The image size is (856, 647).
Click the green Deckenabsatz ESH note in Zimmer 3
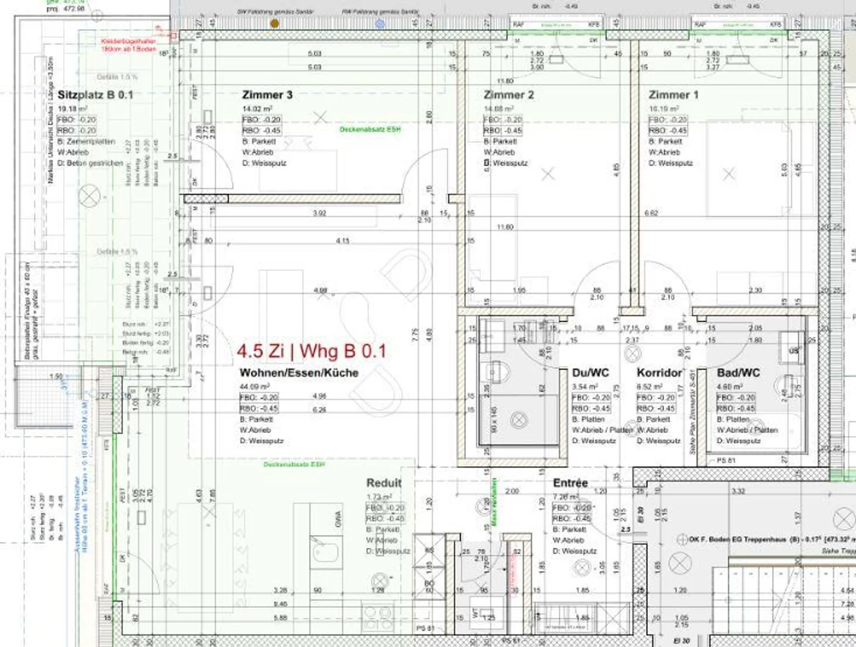coord(370,130)
